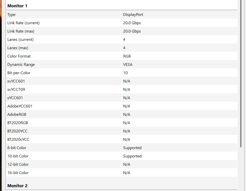Viewport: 246px width, 191px height.
Task: Click Supported value for 10-bit Color
Action: pos(132,156)
